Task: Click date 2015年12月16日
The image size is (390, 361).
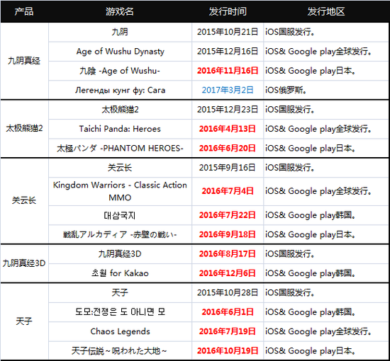Action: [228, 52]
